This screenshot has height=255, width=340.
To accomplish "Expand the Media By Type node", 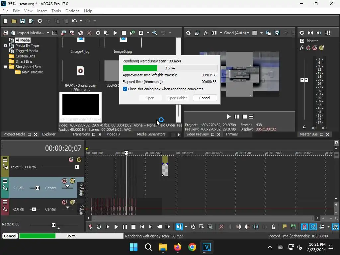I will tap(5, 45).
